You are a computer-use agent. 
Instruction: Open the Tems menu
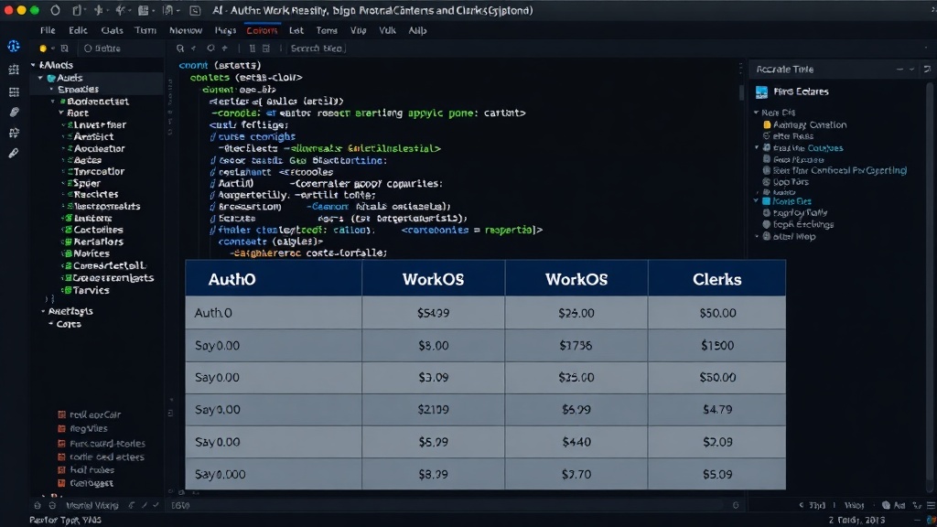(x=327, y=30)
